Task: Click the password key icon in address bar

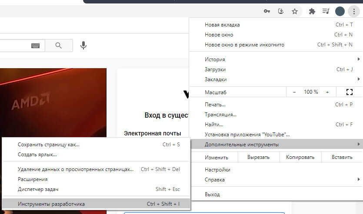Action: coord(266,11)
